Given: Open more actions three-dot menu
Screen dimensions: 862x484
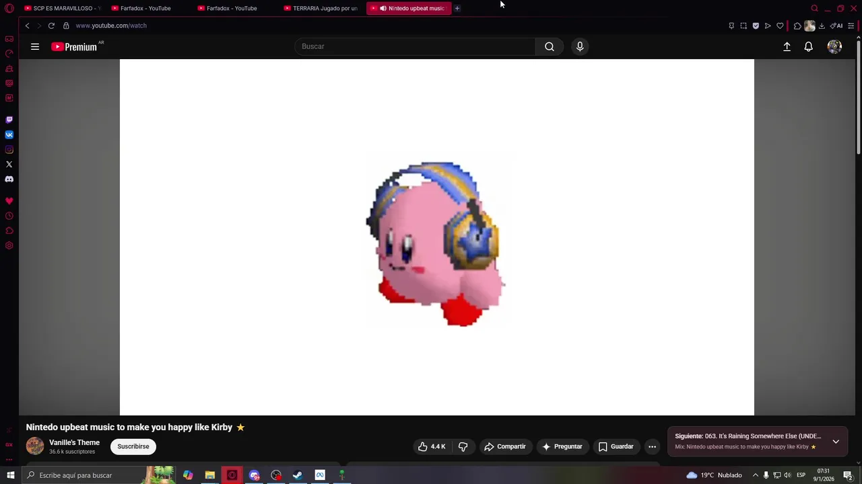Looking at the screenshot, I should point(652,446).
